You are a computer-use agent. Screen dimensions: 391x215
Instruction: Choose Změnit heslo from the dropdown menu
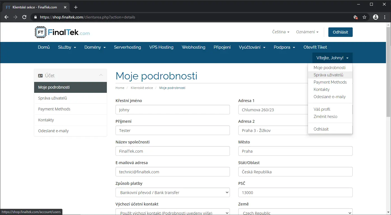pos(325,117)
